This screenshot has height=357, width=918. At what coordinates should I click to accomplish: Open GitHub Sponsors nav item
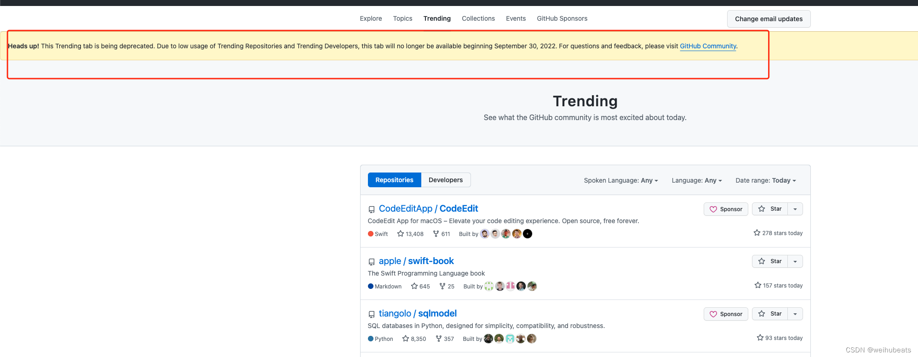562,18
